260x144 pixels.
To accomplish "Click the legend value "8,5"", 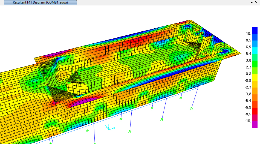I will [x=249, y=40].
